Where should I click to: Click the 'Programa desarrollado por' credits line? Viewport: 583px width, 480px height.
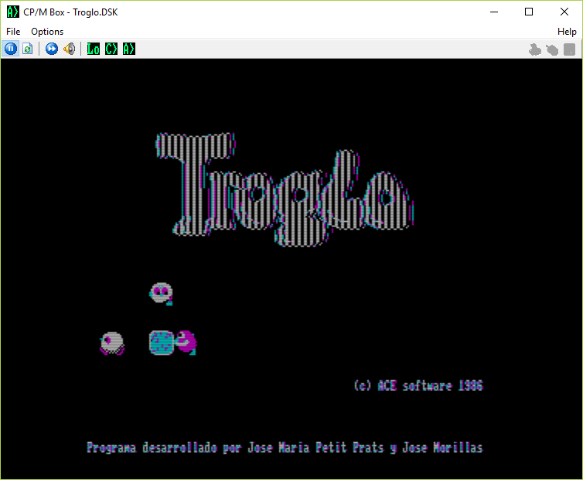click(x=285, y=448)
